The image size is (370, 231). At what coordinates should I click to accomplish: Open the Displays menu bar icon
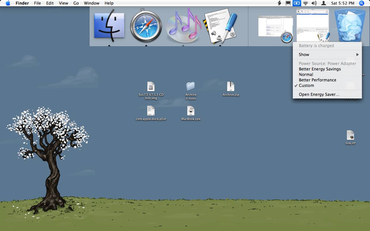point(288,3)
